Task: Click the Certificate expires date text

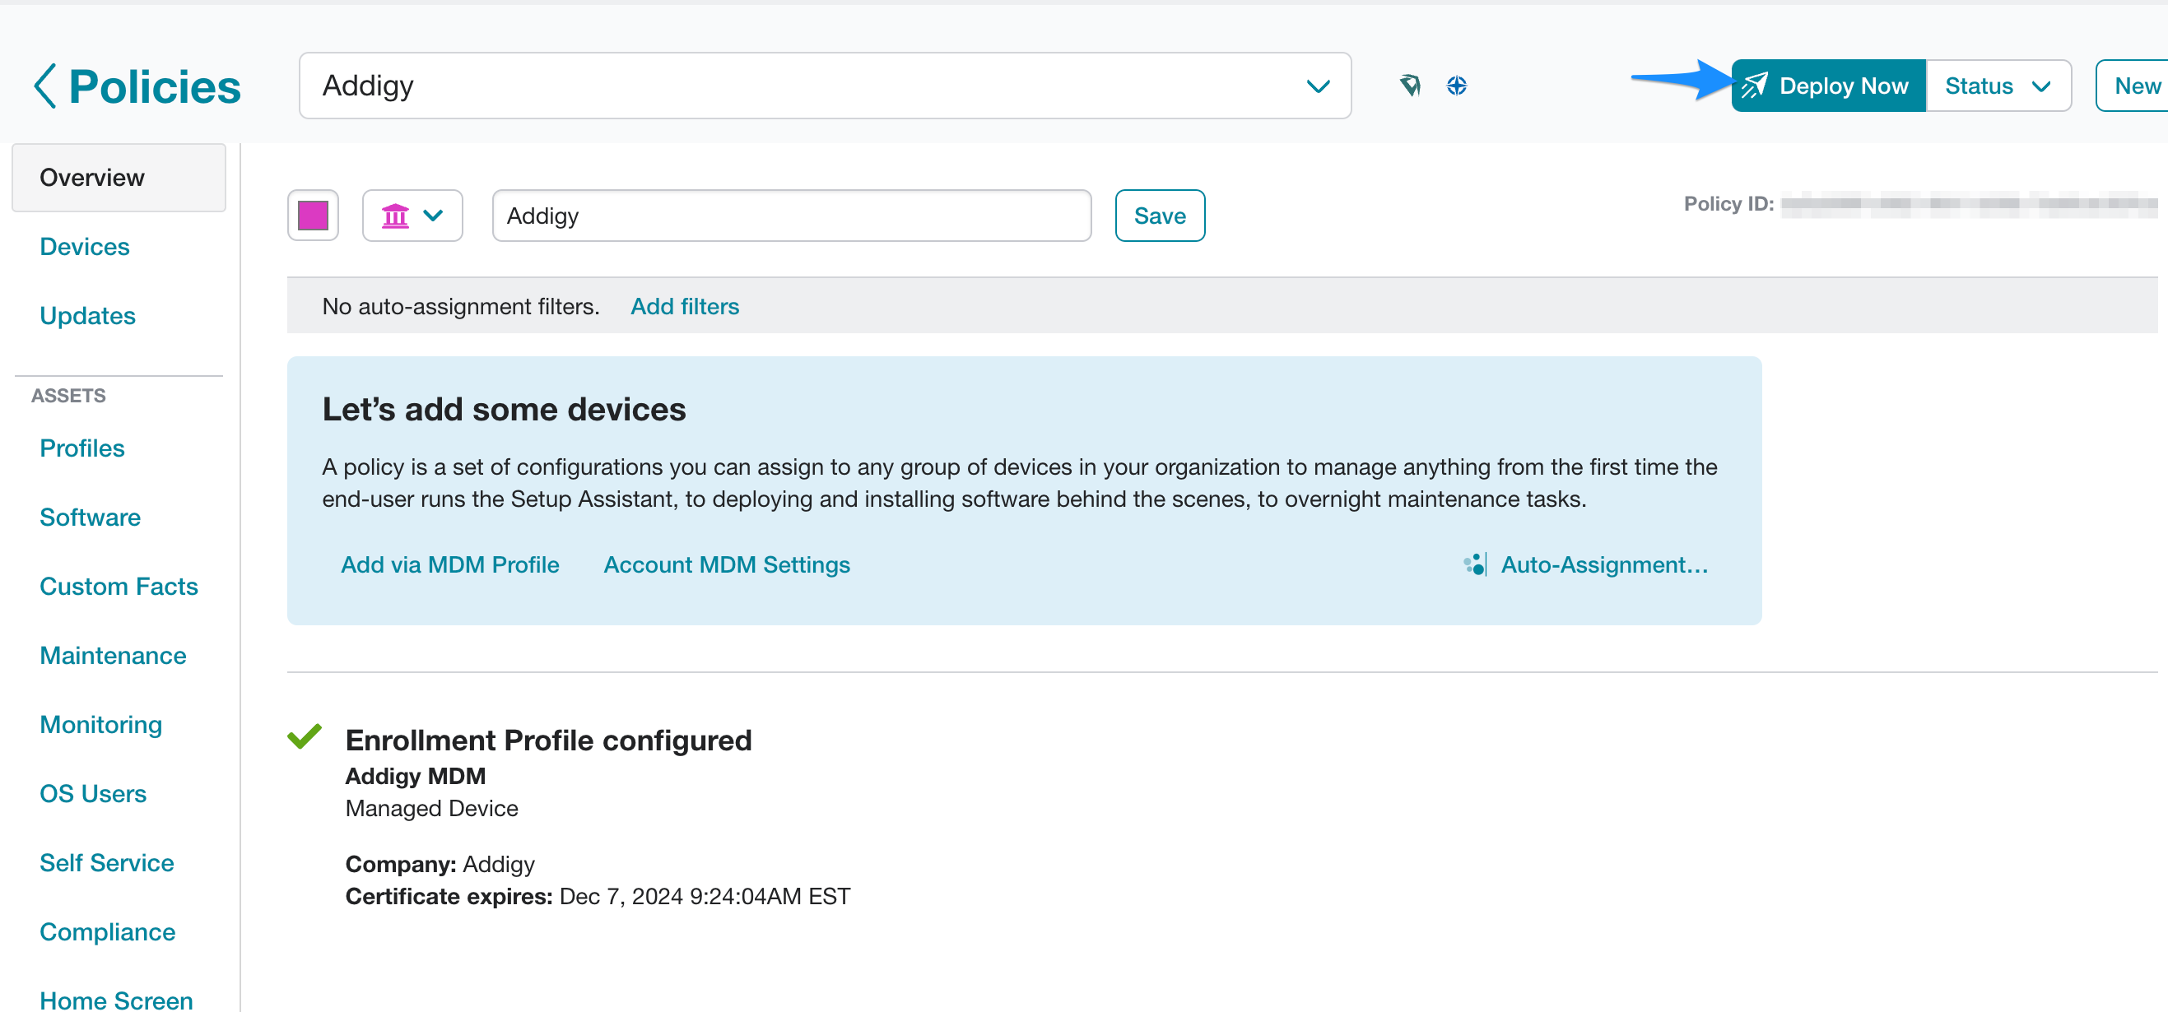Action: [x=705, y=897]
